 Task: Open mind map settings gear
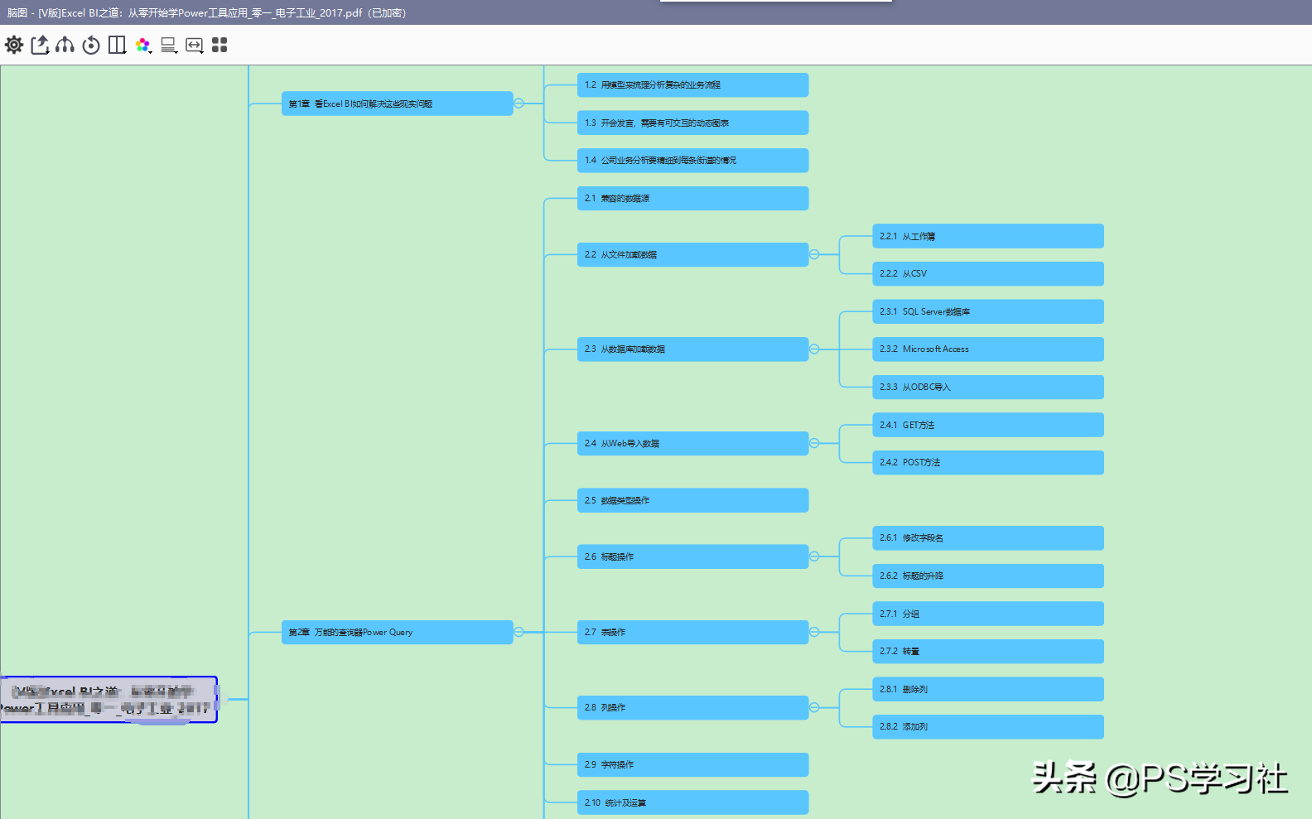click(x=14, y=45)
